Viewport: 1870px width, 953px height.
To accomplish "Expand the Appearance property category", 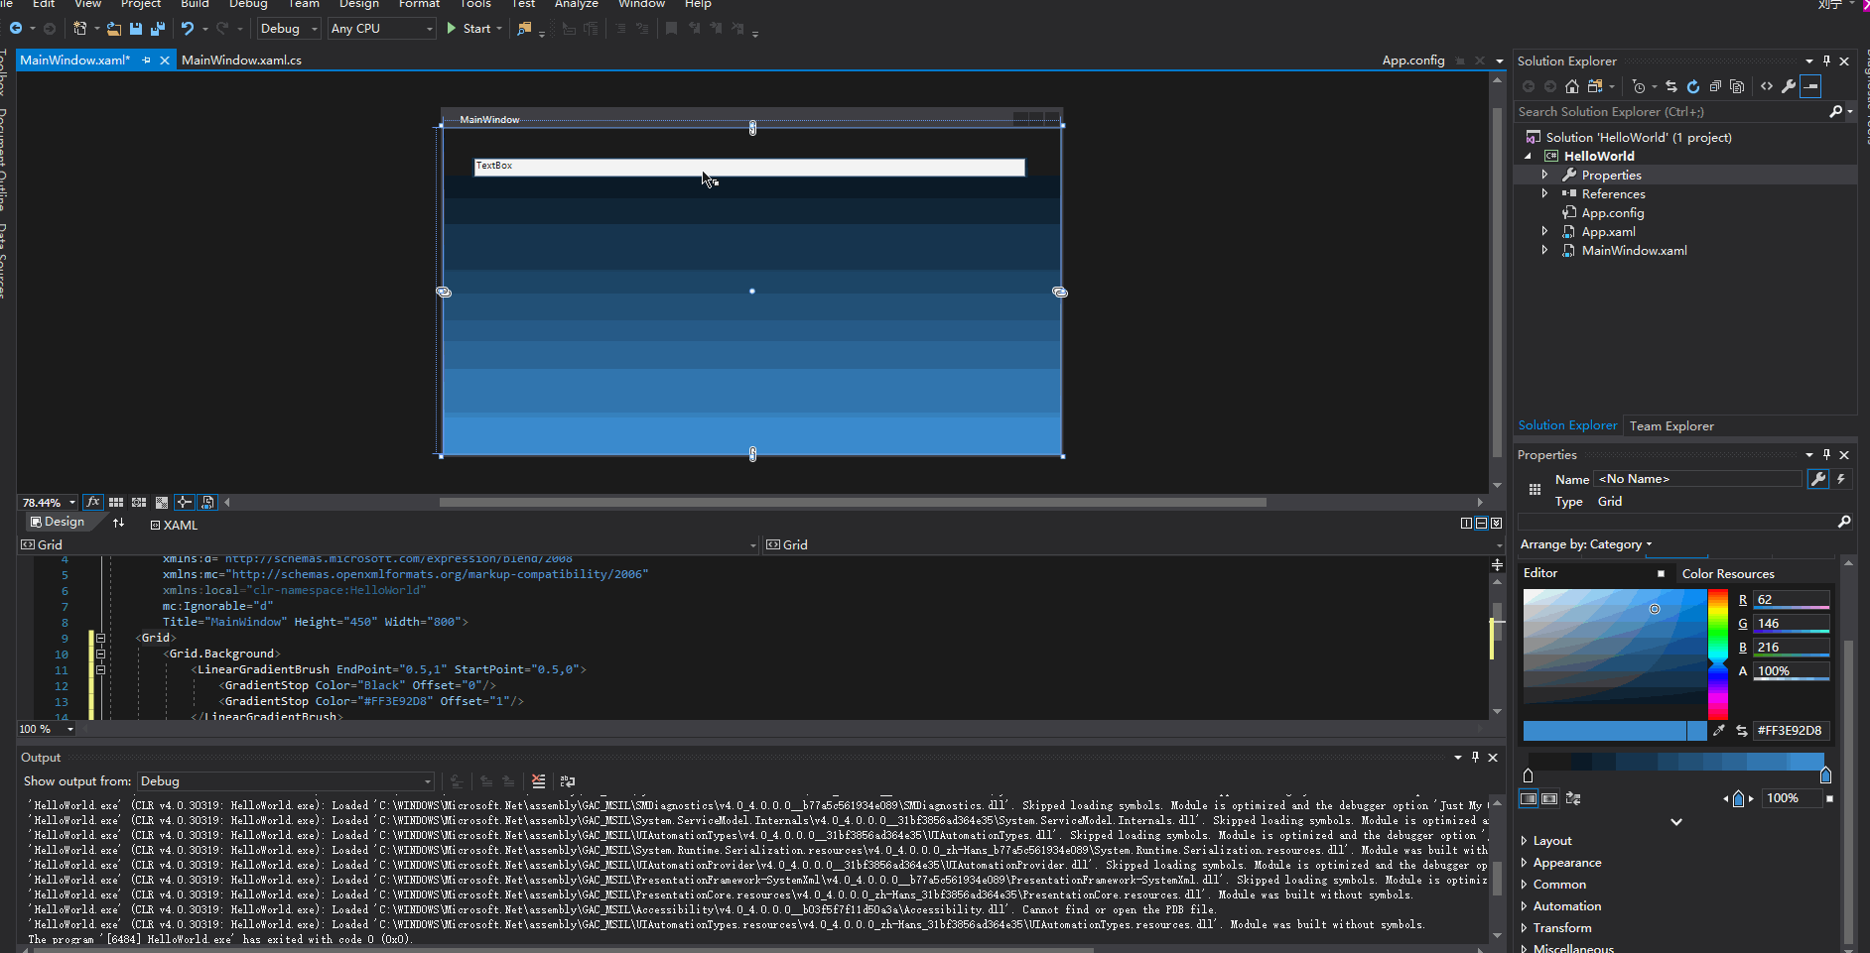I will pyautogui.click(x=1524, y=863).
